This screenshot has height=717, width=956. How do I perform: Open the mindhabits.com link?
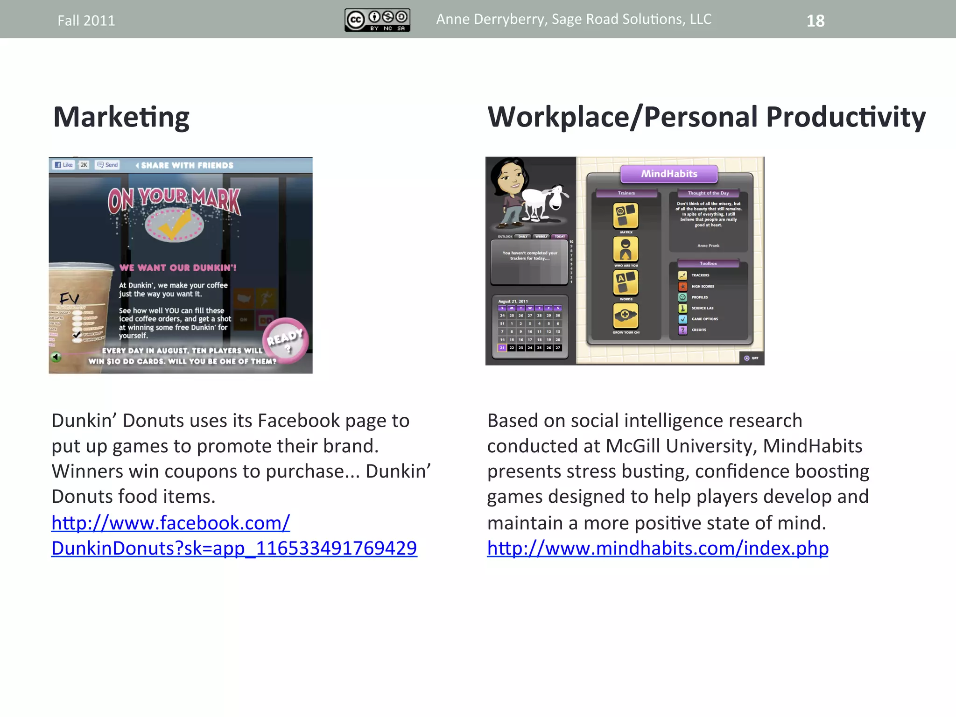[x=657, y=548]
